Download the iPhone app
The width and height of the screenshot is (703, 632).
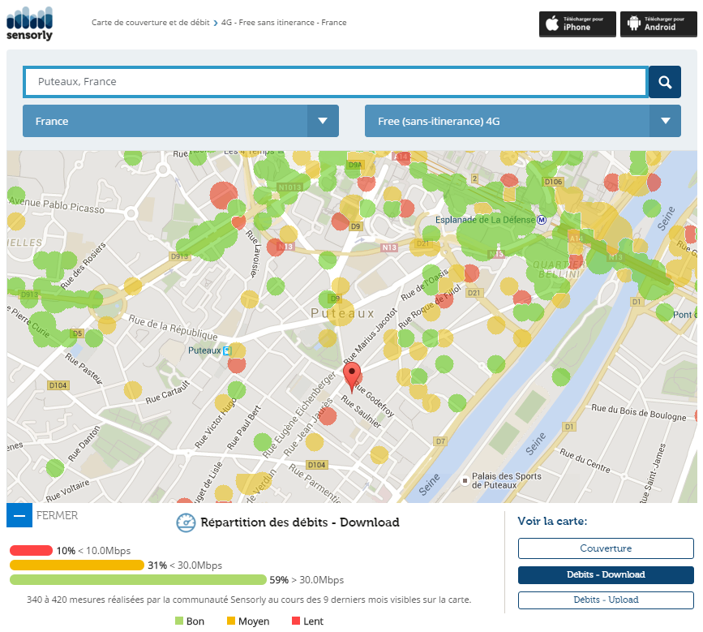coord(577,24)
